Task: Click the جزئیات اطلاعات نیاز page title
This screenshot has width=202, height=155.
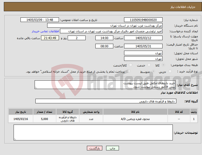Action: (183, 7)
